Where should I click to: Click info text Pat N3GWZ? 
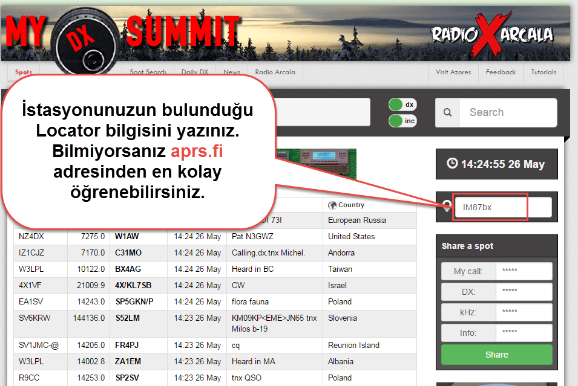click(x=252, y=236)
